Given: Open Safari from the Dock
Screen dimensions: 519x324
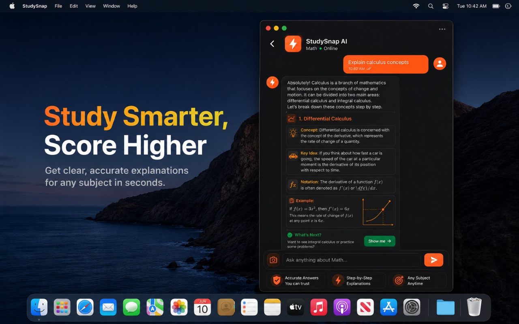Looking at the screenshot, I should pos(85,307).
